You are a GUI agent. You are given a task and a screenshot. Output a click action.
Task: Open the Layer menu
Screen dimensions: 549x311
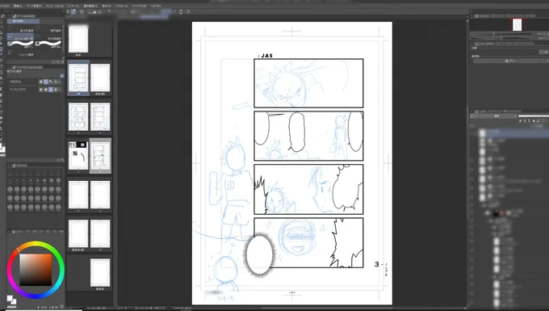(73, 6)
